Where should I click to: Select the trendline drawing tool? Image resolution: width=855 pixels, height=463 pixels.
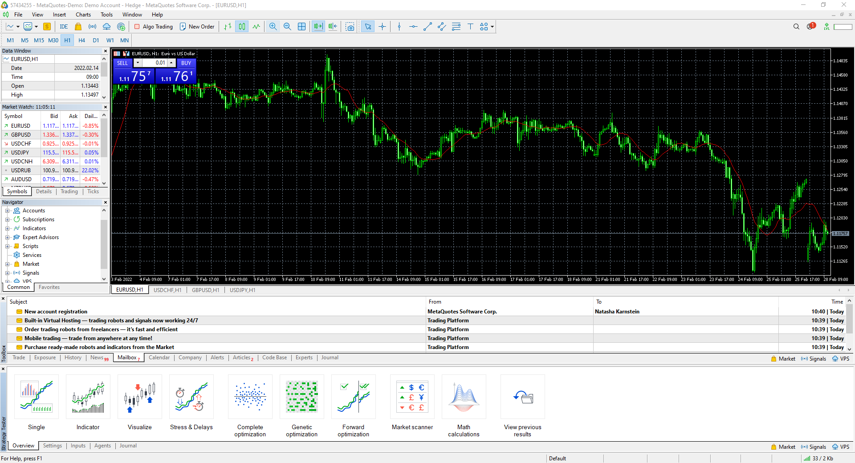427,27
